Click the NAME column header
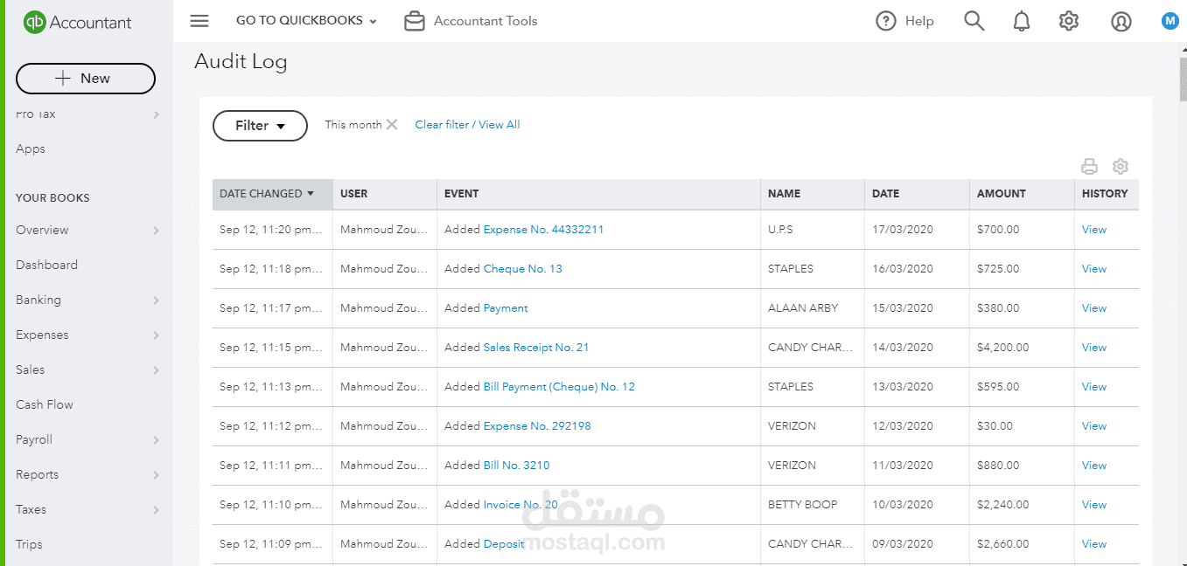 [813, 194]
